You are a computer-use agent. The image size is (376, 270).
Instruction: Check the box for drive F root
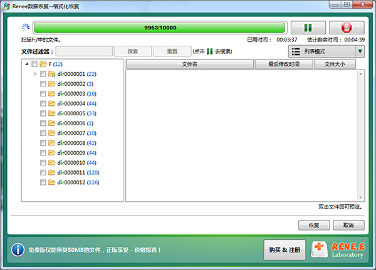point(34,64)
